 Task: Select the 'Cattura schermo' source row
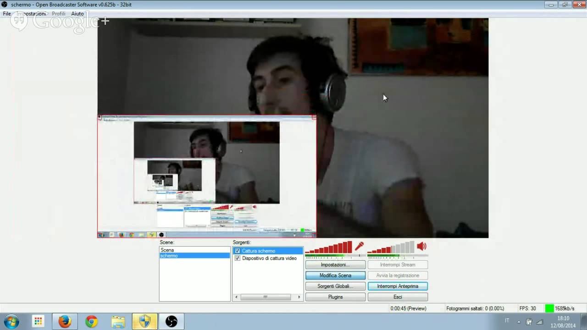268,251
